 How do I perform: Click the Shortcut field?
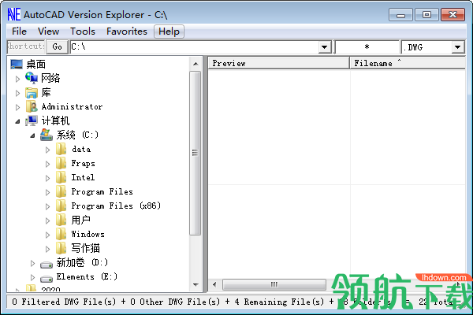pos(26,46)
